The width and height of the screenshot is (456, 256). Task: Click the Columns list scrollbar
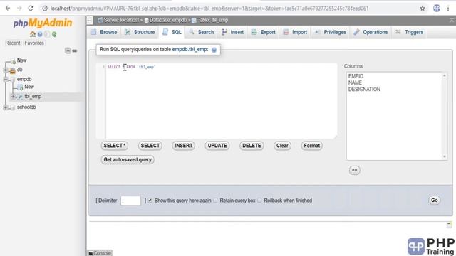(444, 116)
